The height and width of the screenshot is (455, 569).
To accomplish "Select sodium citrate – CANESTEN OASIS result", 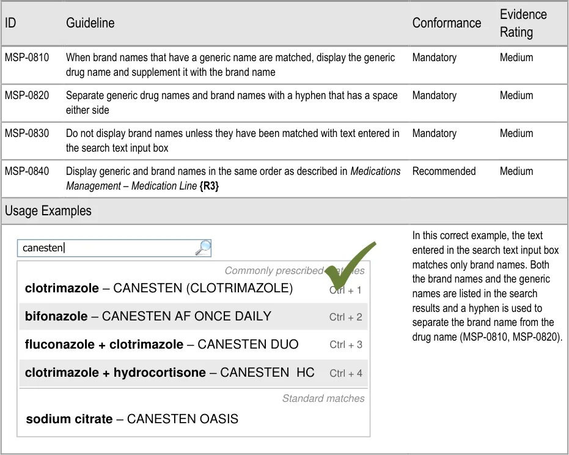I will pyautogui.click(x=132, y=420).
